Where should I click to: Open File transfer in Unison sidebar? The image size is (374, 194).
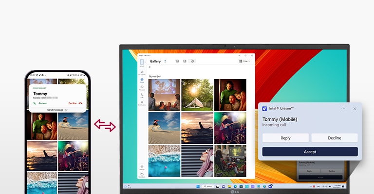[x=142, y=72]
